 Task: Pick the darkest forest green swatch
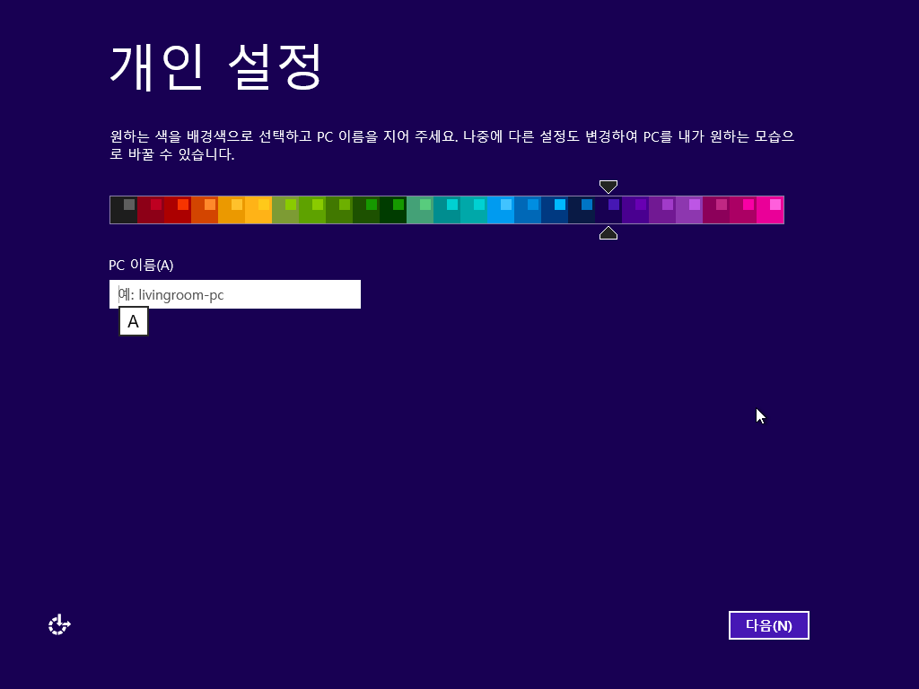(x=393, y=210)
